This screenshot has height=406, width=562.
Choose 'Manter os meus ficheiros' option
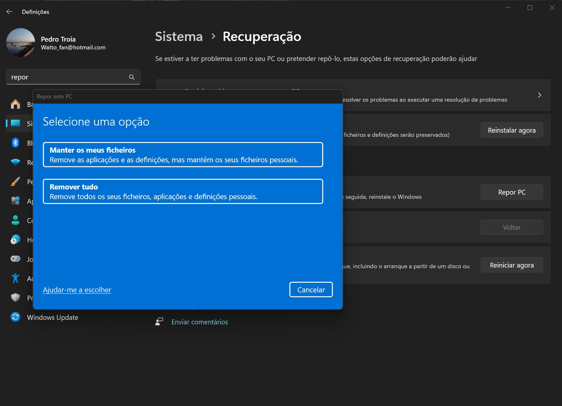[x=183, y=155]
